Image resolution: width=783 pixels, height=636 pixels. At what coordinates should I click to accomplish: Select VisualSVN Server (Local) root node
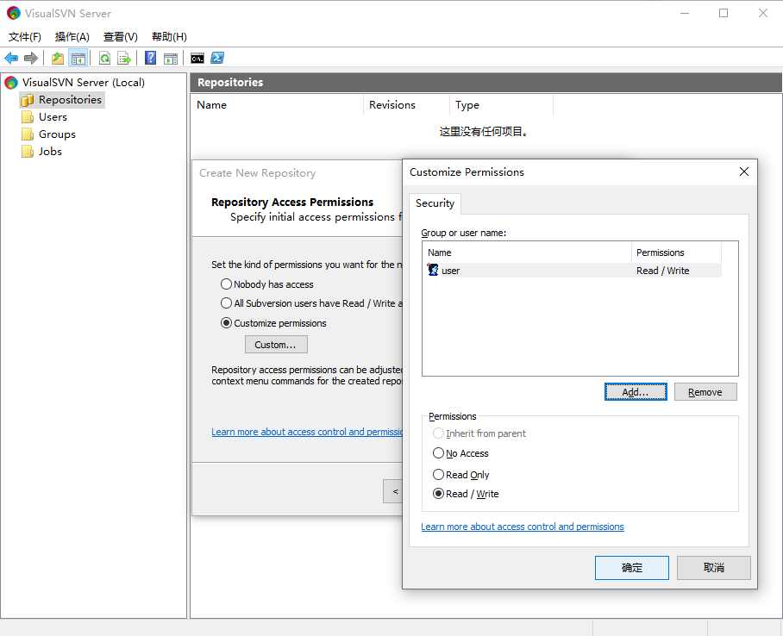point(84,83)
